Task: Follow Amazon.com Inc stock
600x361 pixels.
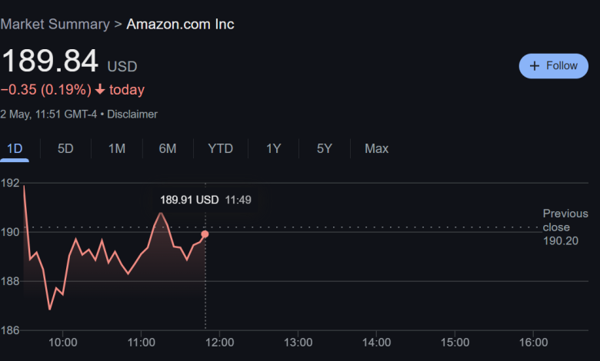Action: 553,66
